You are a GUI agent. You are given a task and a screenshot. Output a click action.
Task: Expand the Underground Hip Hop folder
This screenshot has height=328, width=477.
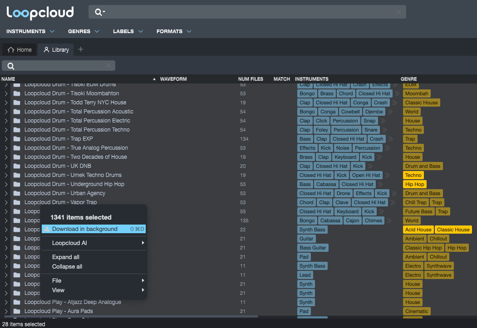point(6,184)
